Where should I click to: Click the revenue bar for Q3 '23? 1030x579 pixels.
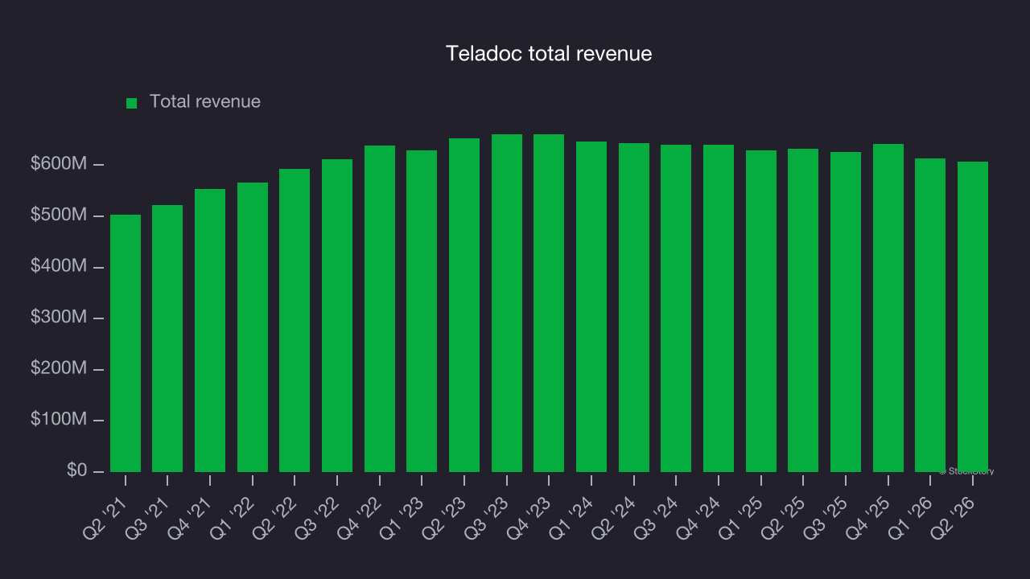(507, 303)
